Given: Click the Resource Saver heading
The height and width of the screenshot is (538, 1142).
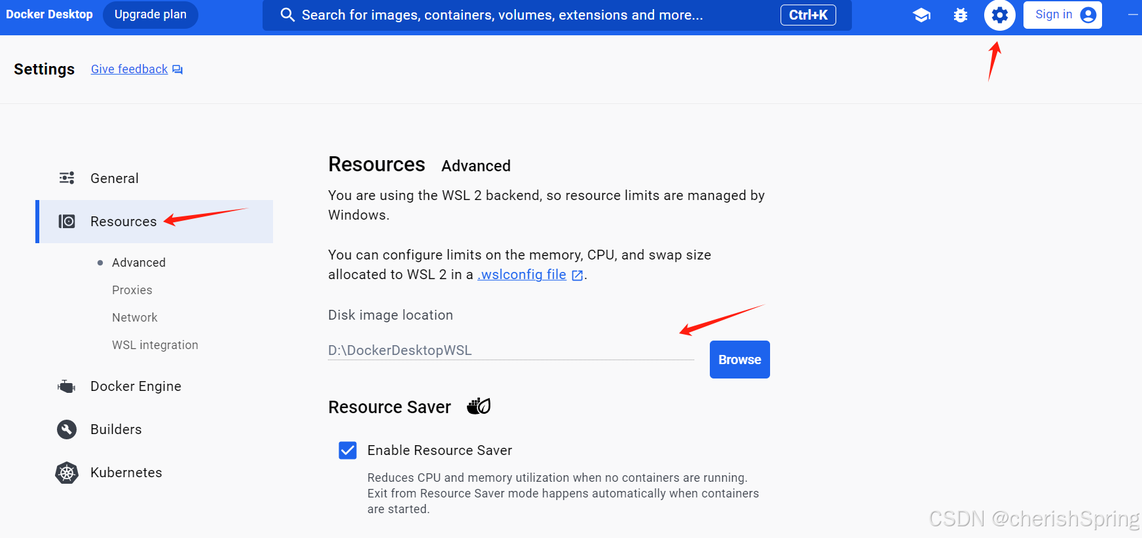Looking at the screenshot, I should (x=390, y=407).
